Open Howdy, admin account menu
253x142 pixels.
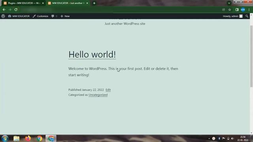click(233, 16)
